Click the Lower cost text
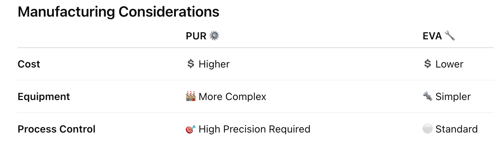494x156 pixels. pyautogui.click(x=449, y=64)
